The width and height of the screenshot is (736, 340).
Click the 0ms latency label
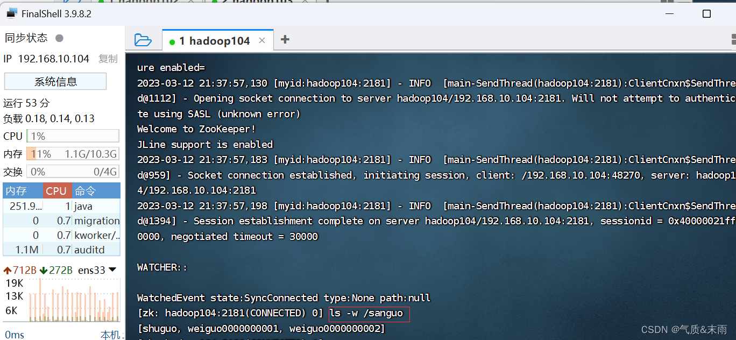(15, 335)
